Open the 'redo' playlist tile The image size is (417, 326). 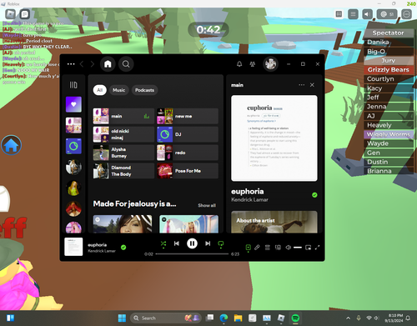tap(188, 153)
